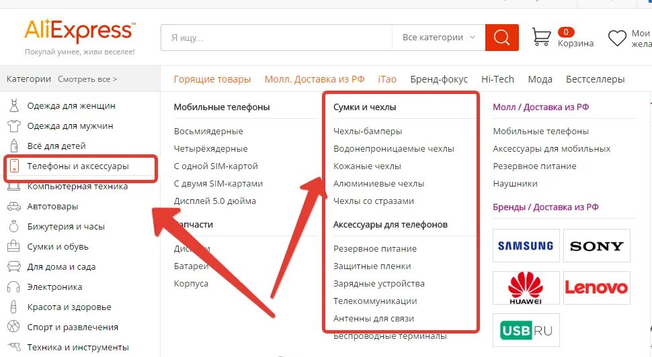Viewport: 652px width, 357px height.
Task: Click Дисплей 5.0 дюйма link
Action: point(214,201)
